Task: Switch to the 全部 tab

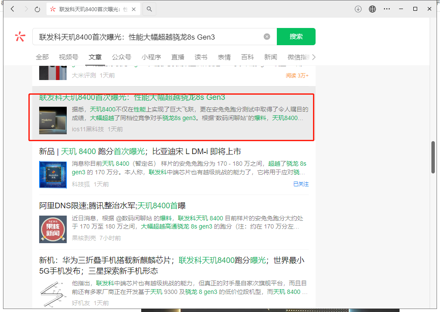Action: (x=42, y=57)
